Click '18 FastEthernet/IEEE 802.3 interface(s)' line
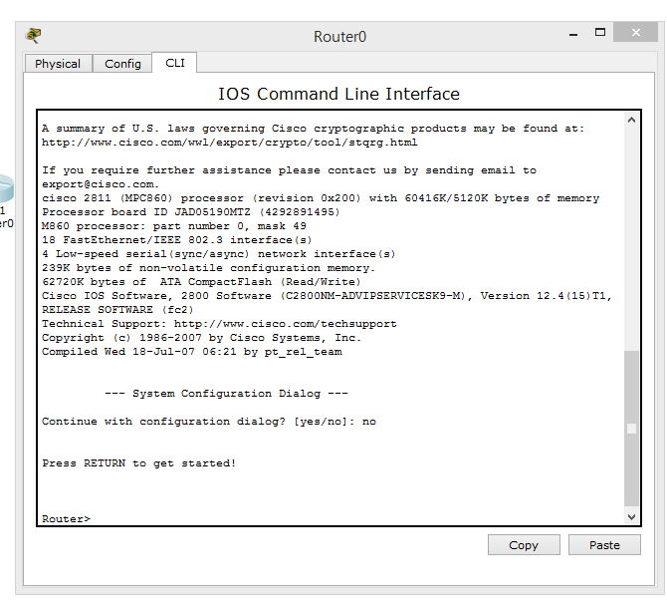 177,240
